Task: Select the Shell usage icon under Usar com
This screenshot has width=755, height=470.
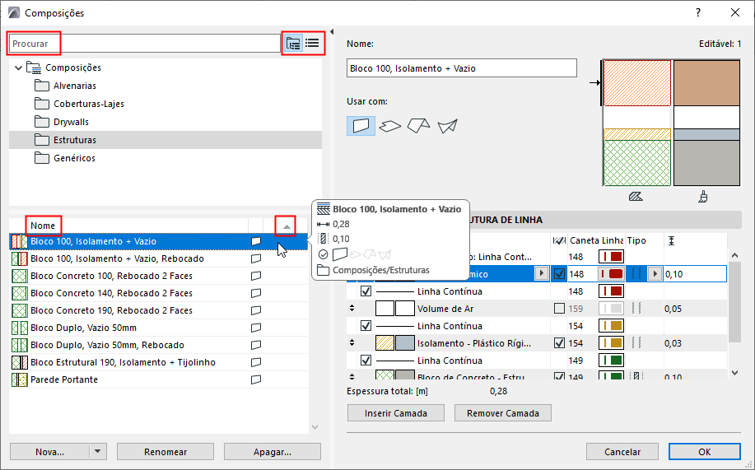Action: 447,126
